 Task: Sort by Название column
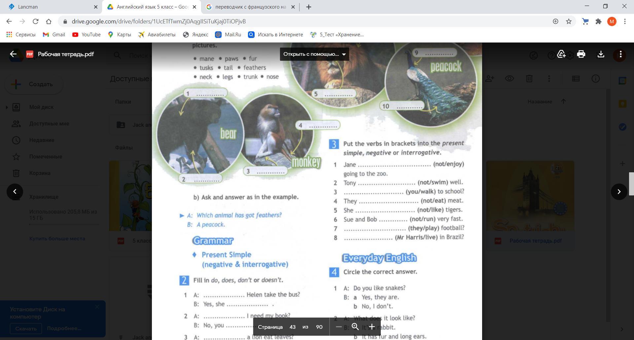tap(540, 102)
